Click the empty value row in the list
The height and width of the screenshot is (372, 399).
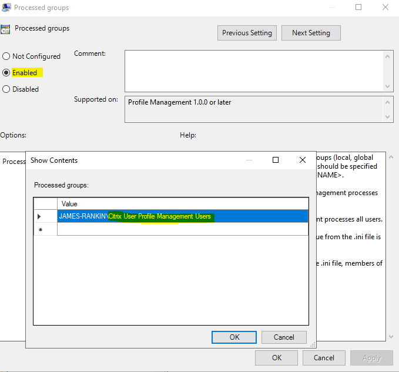point(182,229)
